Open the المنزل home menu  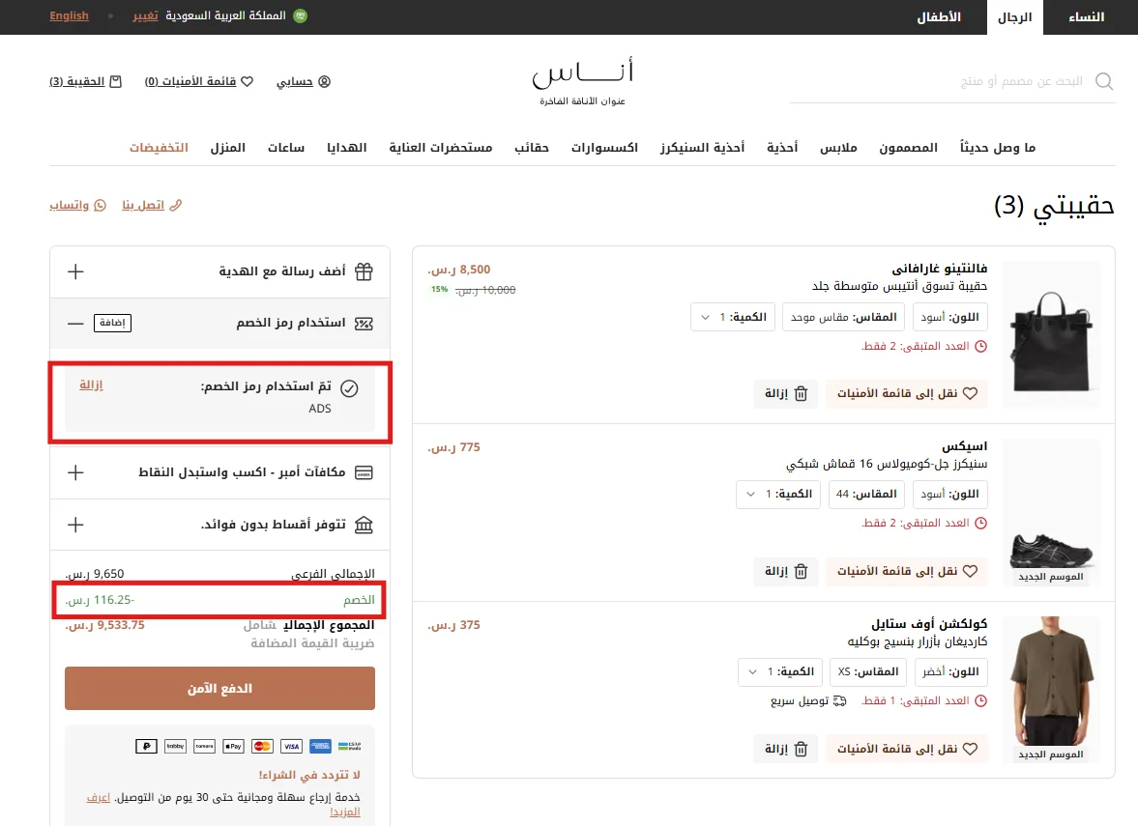coord(228,148)
